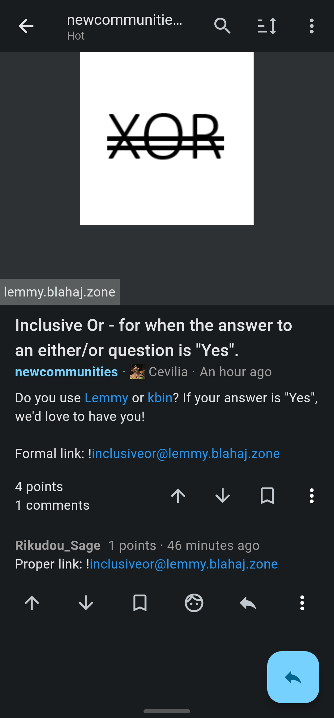The height and width of the screenshot is (718, 334).
Task: Bookmark the Inclusive Or post
Action: (267, 496)
